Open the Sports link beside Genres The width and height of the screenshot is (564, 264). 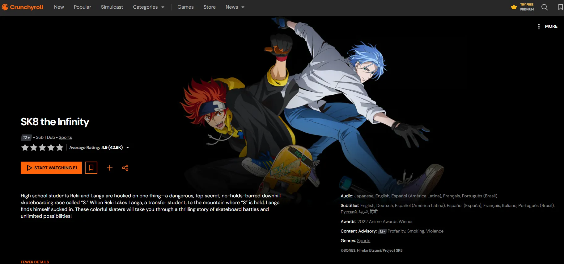[x=363, y=241]
